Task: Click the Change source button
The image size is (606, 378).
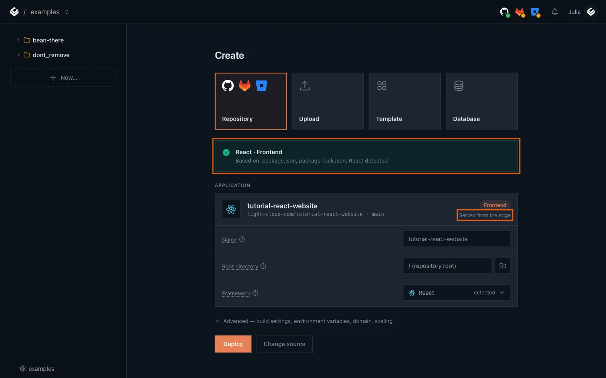Action: (x=284, y=344)
